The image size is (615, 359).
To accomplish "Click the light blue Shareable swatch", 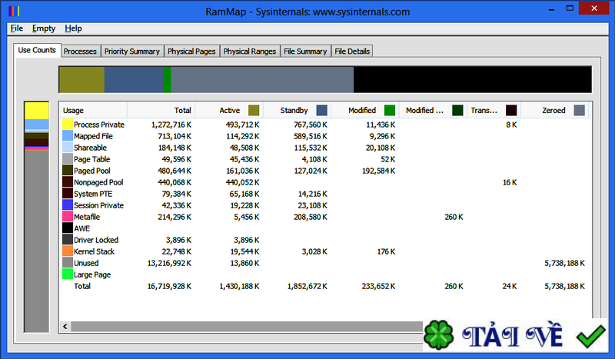I will tap(68, 148).
